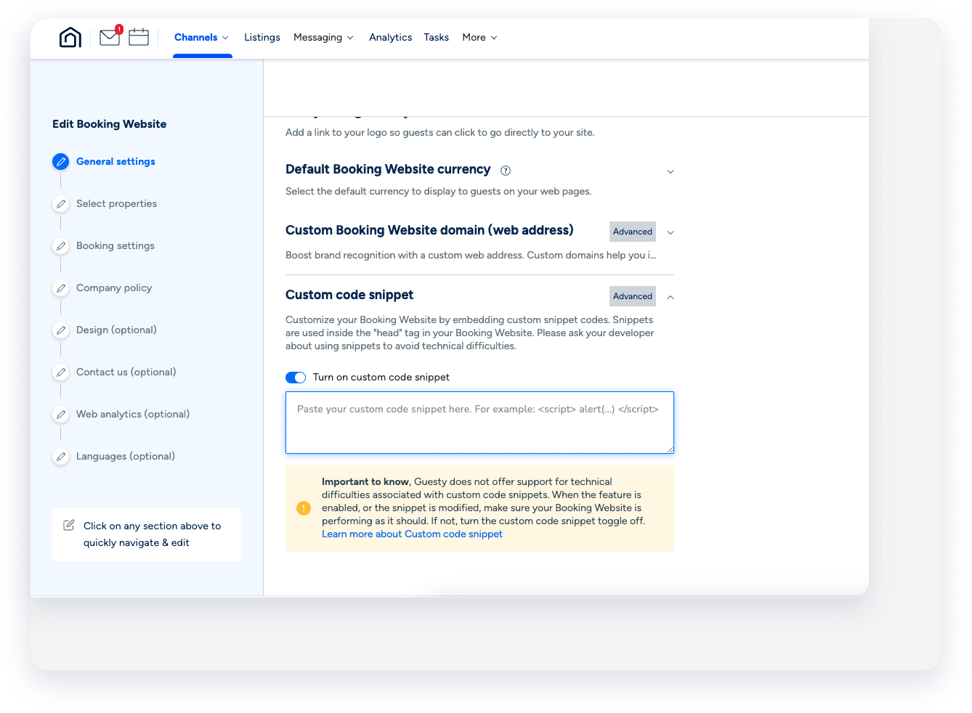This screenshot has width=972, height=713.
Task: Open the Messaging dropdown menu
Action: point(323,38)
